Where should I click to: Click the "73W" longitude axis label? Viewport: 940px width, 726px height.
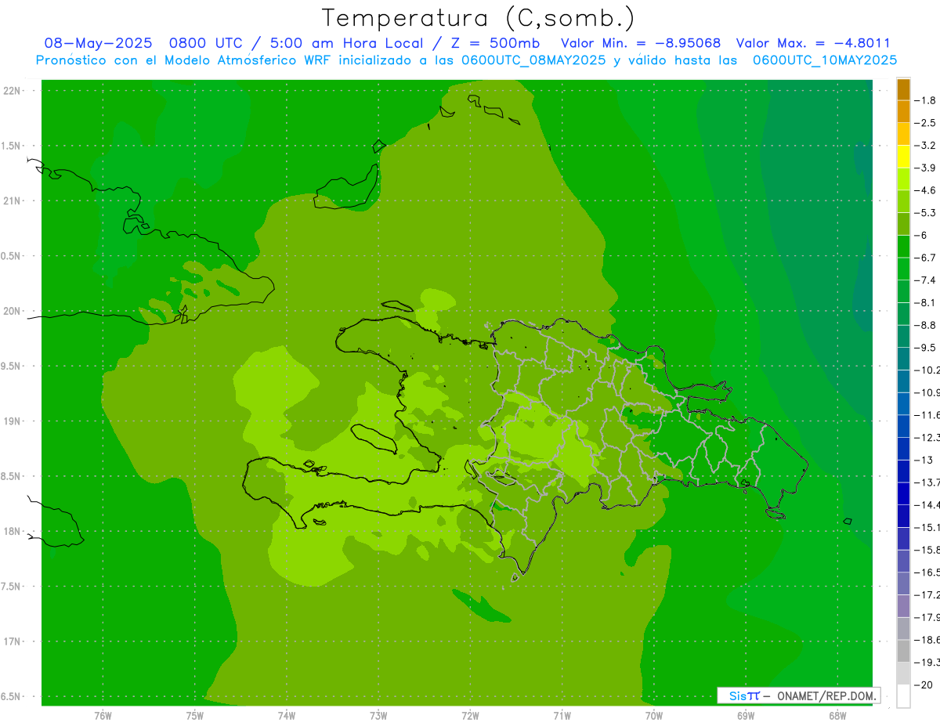point(378,716)
